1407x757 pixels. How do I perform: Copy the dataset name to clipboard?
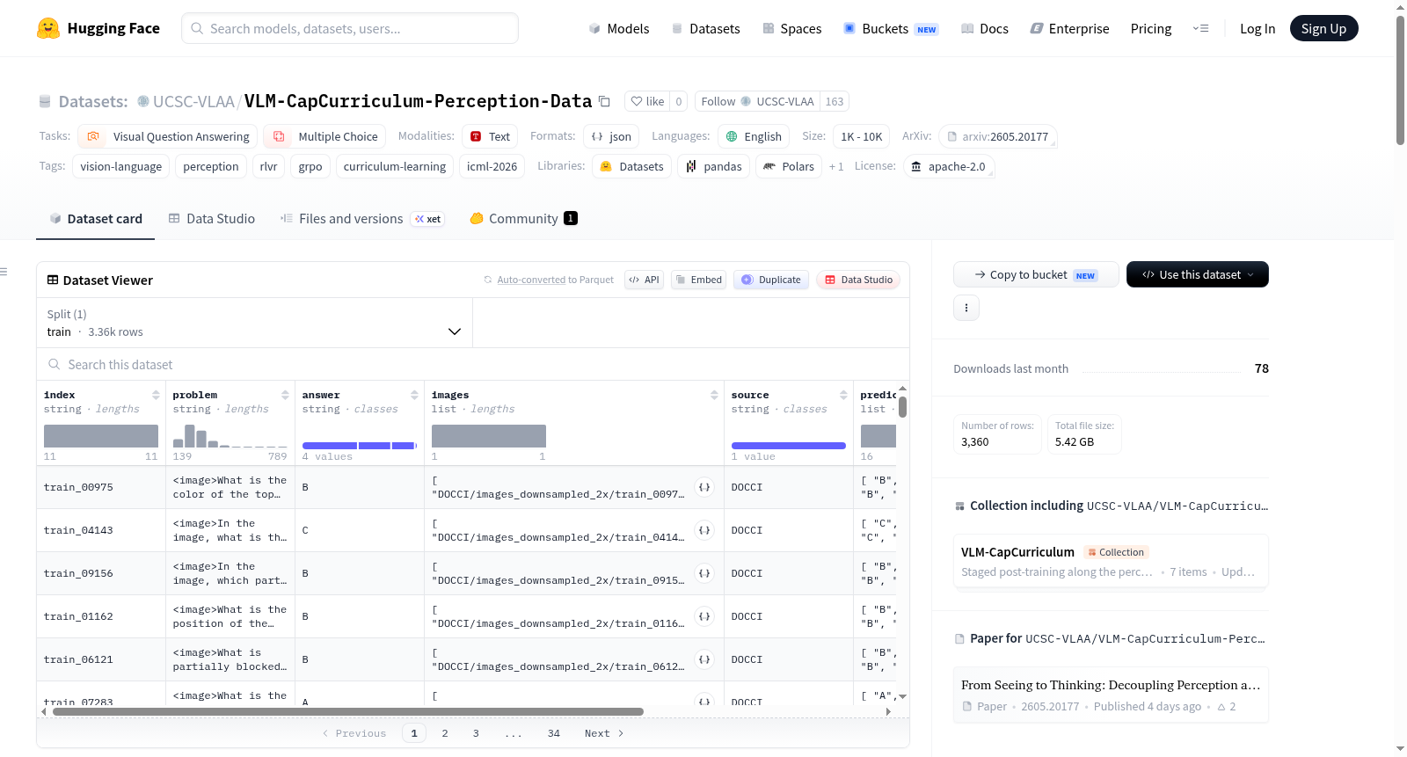604,101
